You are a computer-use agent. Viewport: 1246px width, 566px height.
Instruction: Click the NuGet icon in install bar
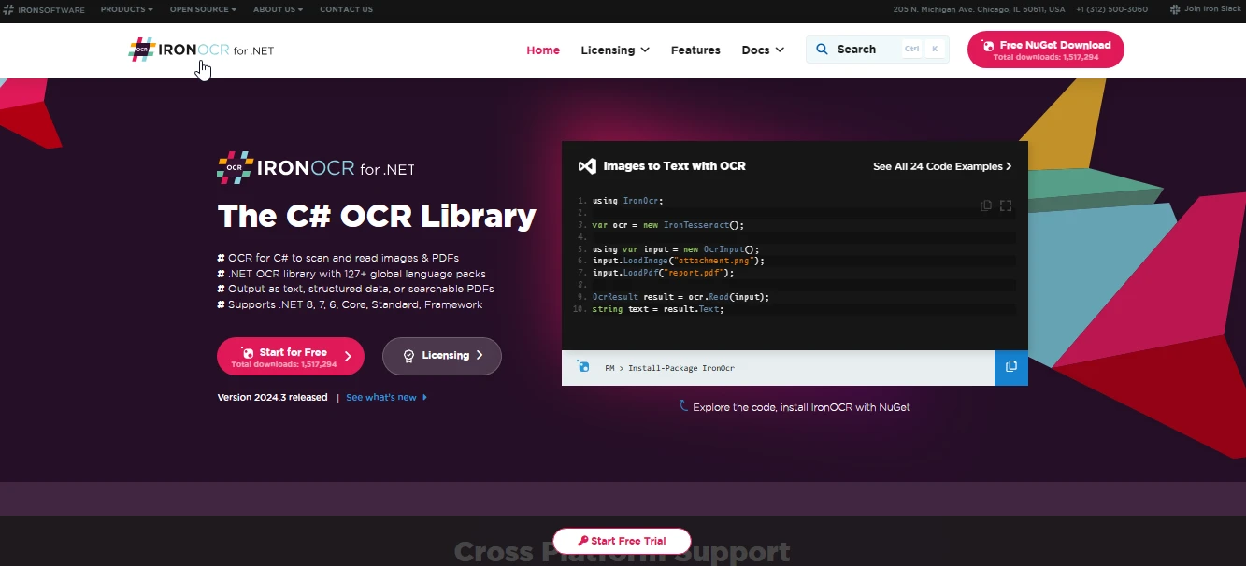coord(584,367)
